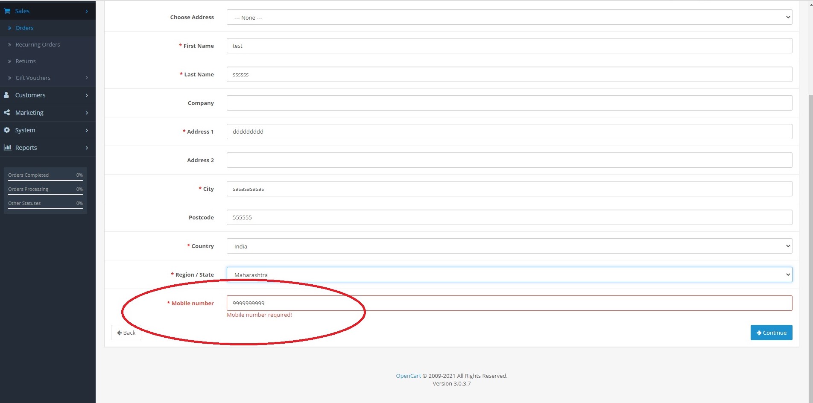Expand the Gift Vouchers submenu
813x403 pixels.
pos(87,78)
